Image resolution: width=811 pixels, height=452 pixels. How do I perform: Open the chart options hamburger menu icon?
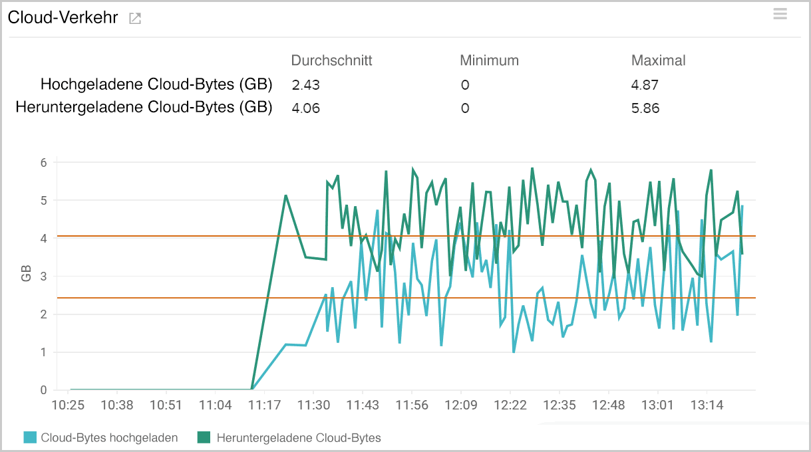coord(780,13)
